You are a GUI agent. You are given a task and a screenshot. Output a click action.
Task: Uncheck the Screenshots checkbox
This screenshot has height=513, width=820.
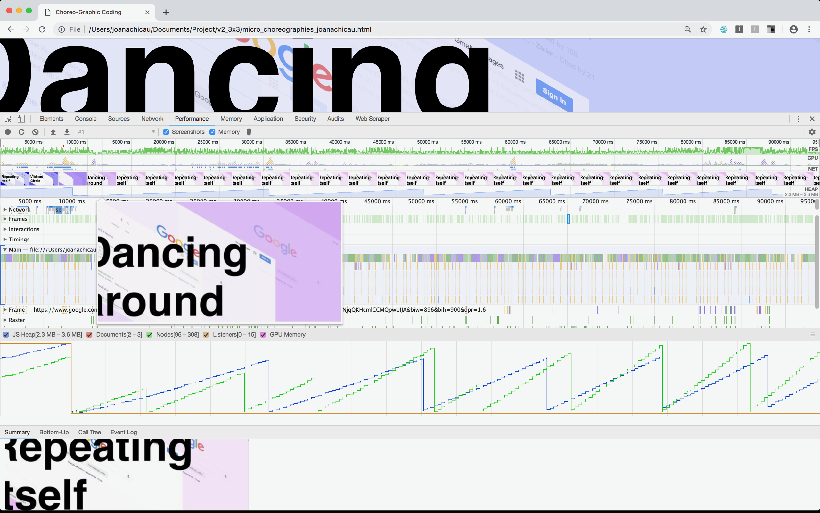(x=166, y=132)
